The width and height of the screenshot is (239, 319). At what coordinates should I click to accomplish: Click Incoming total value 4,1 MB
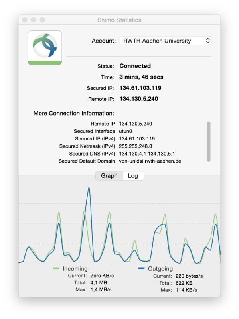tap(99, 283)
